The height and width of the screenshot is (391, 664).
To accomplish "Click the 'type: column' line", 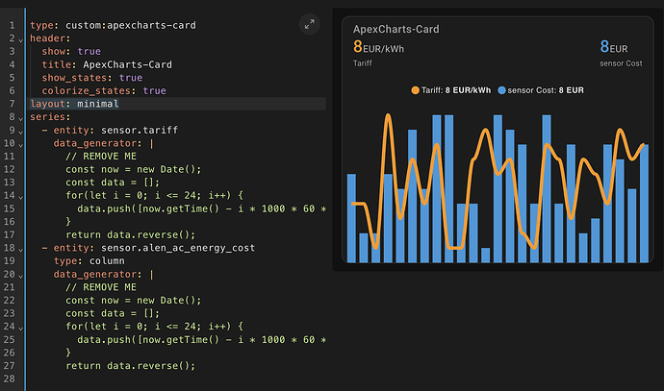I will [x=89, y=260].
